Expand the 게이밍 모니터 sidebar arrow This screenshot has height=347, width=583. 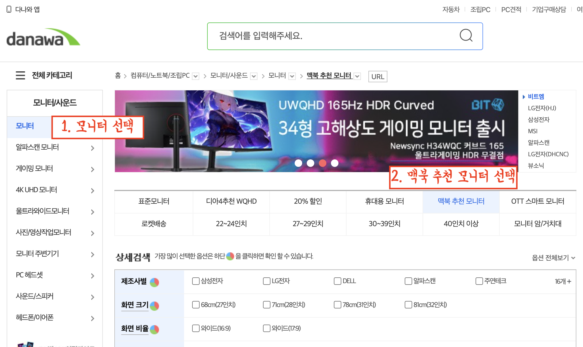point(92,169)
